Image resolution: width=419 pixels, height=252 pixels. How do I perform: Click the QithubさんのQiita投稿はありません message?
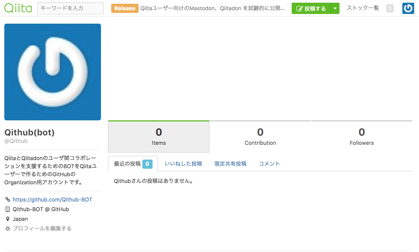(x=154, y=181)
